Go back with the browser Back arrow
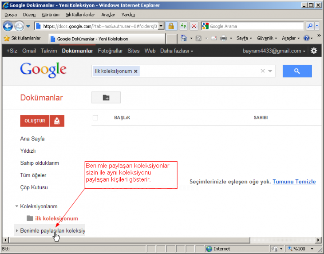 8,26
